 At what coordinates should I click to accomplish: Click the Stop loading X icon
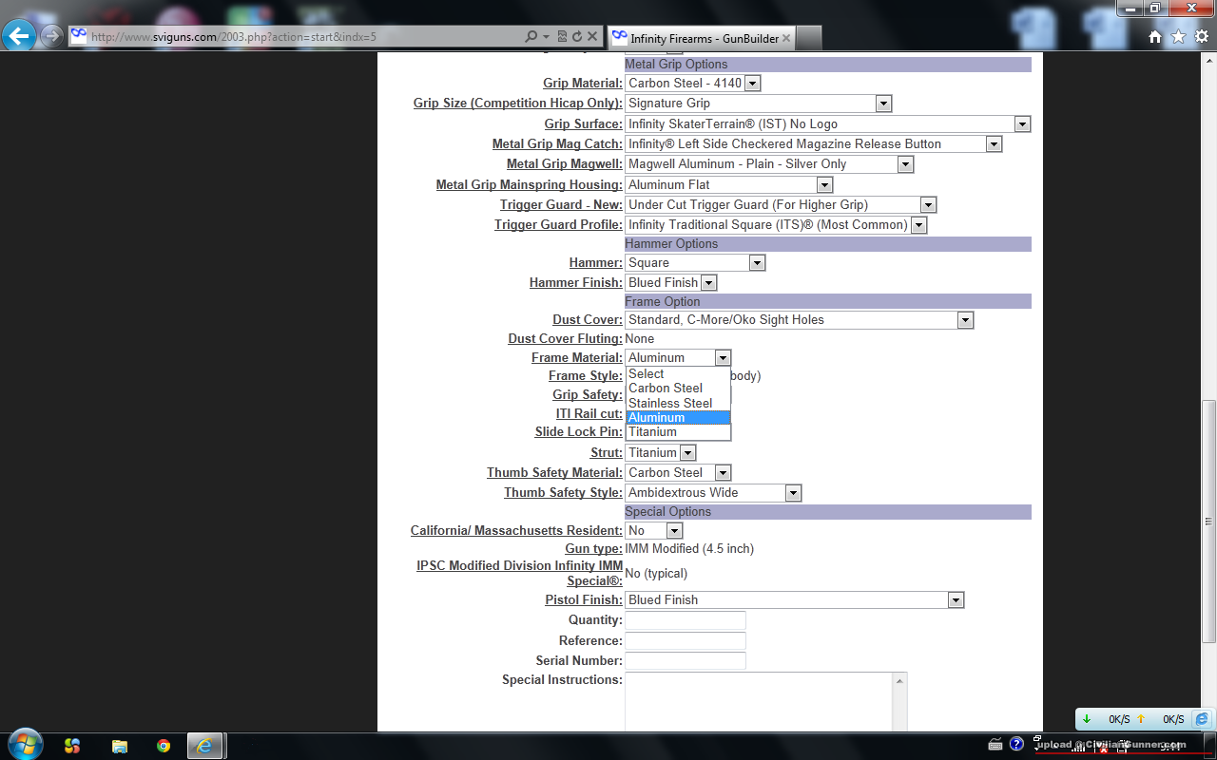[x=592, y=37]
